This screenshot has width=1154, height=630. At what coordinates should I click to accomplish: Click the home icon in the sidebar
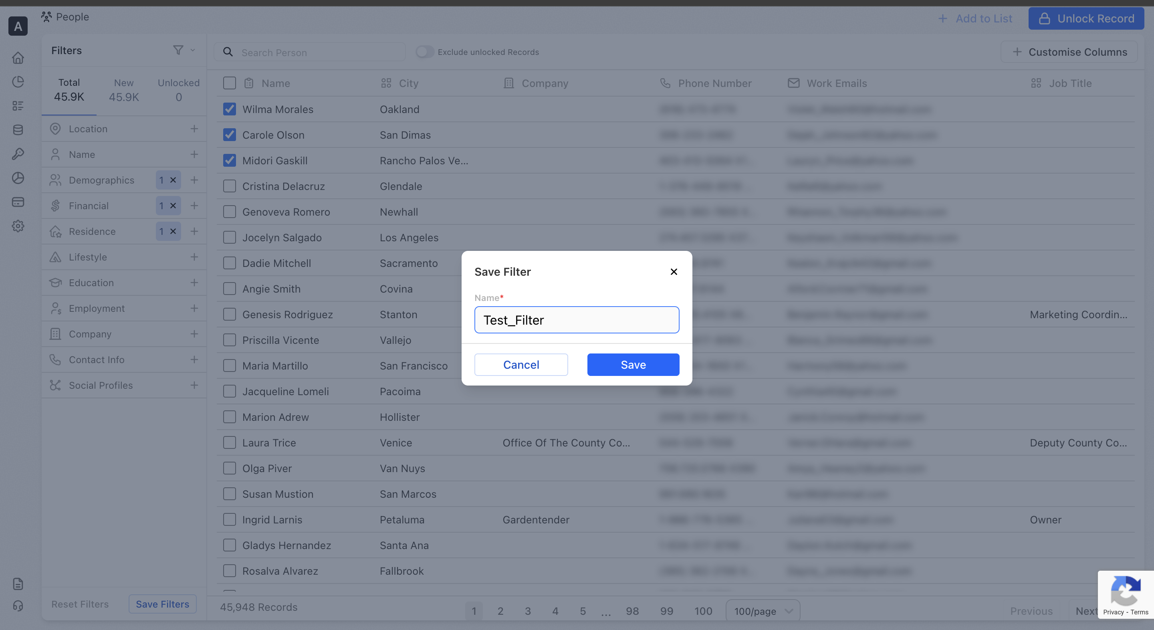[18, 58]
